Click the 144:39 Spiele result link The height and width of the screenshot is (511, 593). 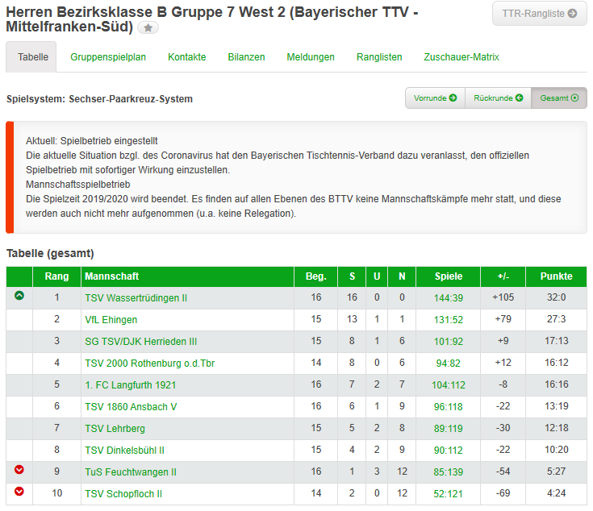pyautogui.click(x=448, y=298)
